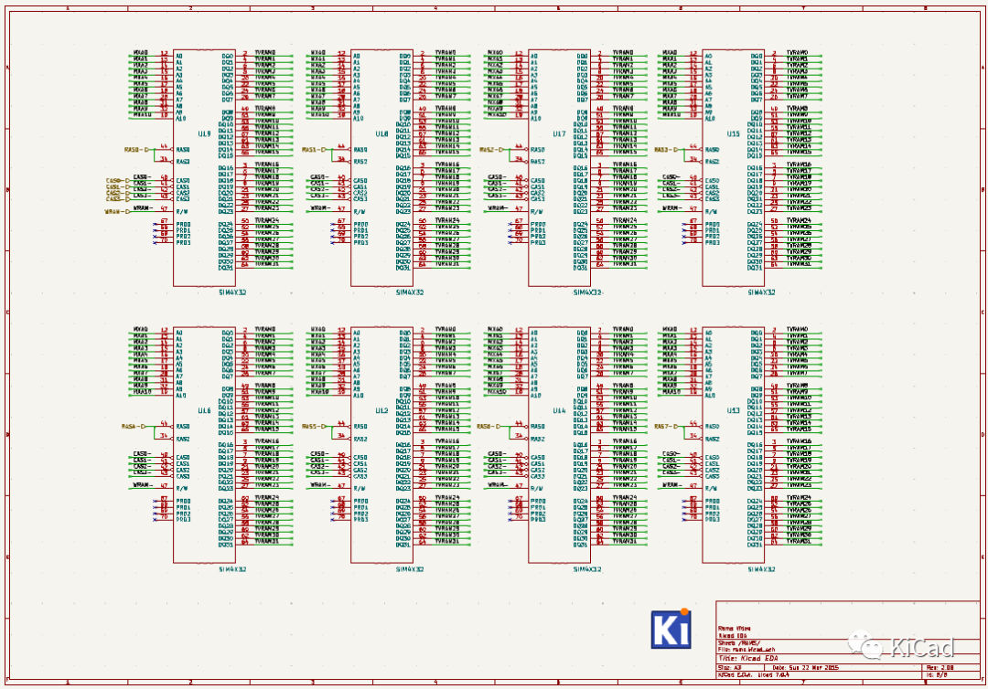Image resolution: width=988 pixels, height=689 pixels.
Task: Select the U19 reference designator
Action: (x=204, y=134)
